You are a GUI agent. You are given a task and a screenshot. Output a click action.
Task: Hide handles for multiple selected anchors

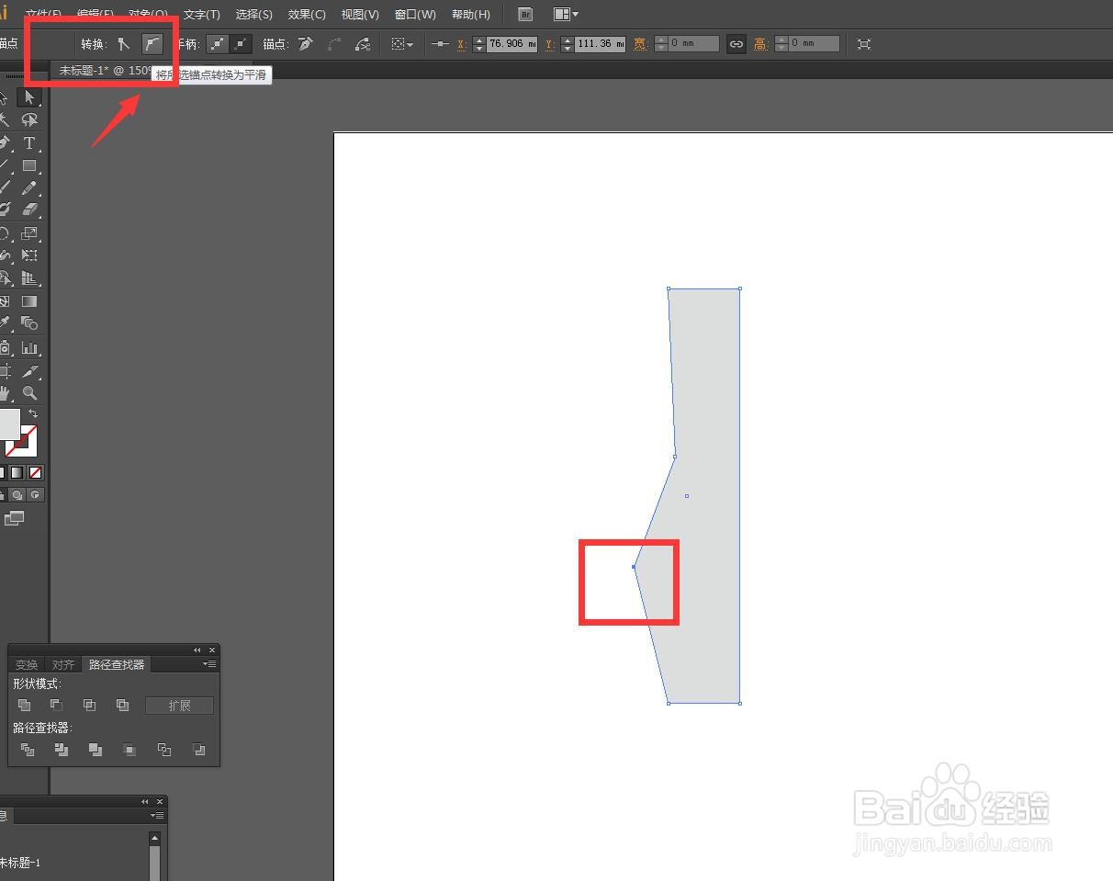241,43
